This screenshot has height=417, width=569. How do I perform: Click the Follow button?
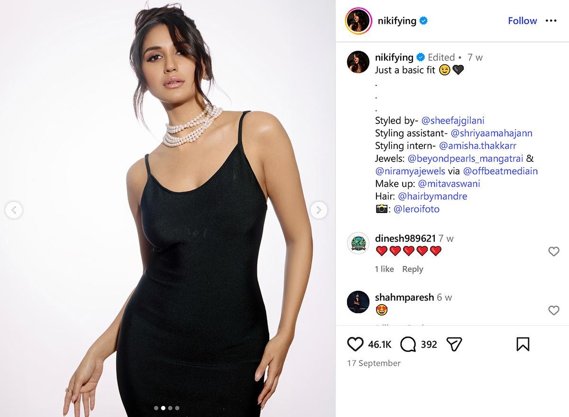[523, 21]
